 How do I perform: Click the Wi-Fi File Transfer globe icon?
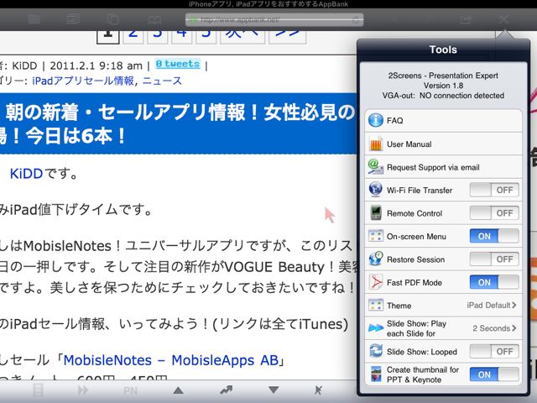376,190
